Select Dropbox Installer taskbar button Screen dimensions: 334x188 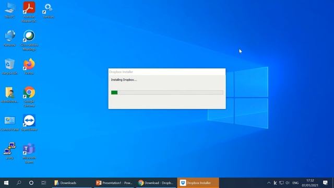[198, 183]
